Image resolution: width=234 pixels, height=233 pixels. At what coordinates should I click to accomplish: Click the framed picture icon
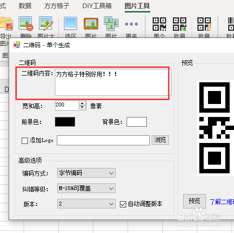91,24
